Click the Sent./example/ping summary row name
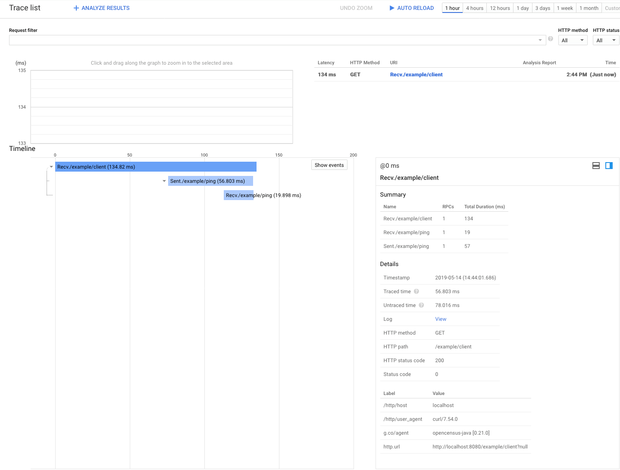The width and height of the screenshot is (620, 470). click(406, 246)
